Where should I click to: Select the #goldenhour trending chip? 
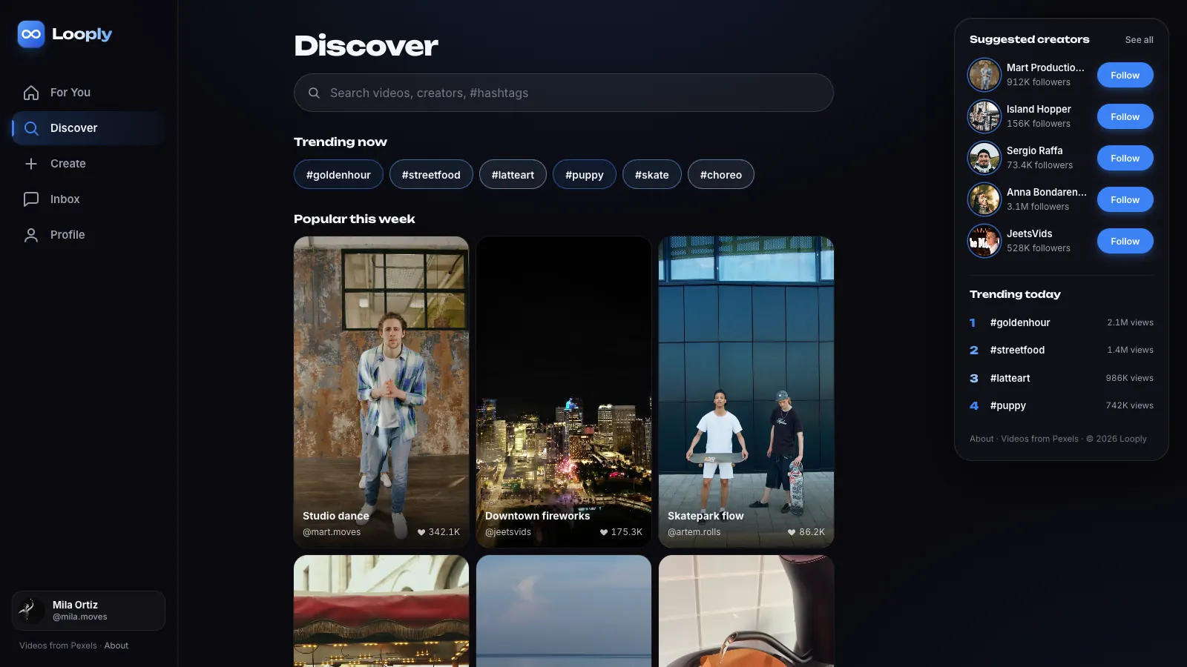[x=338, y=175]
